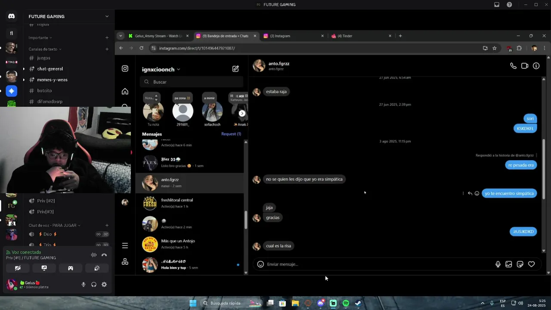
Task: Open more options for 'yo te encuentro simpática'
Action: click(x=463, y=194)
